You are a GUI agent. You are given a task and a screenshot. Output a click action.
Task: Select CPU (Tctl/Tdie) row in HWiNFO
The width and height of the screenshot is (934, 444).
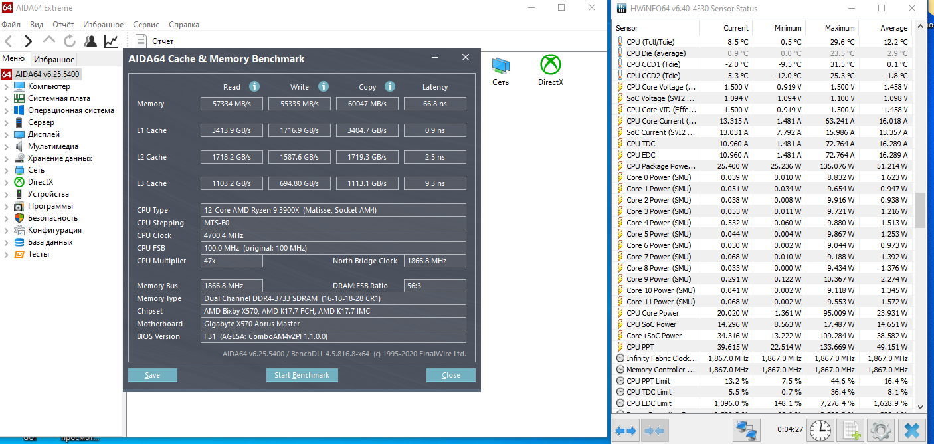click(763, 41)
